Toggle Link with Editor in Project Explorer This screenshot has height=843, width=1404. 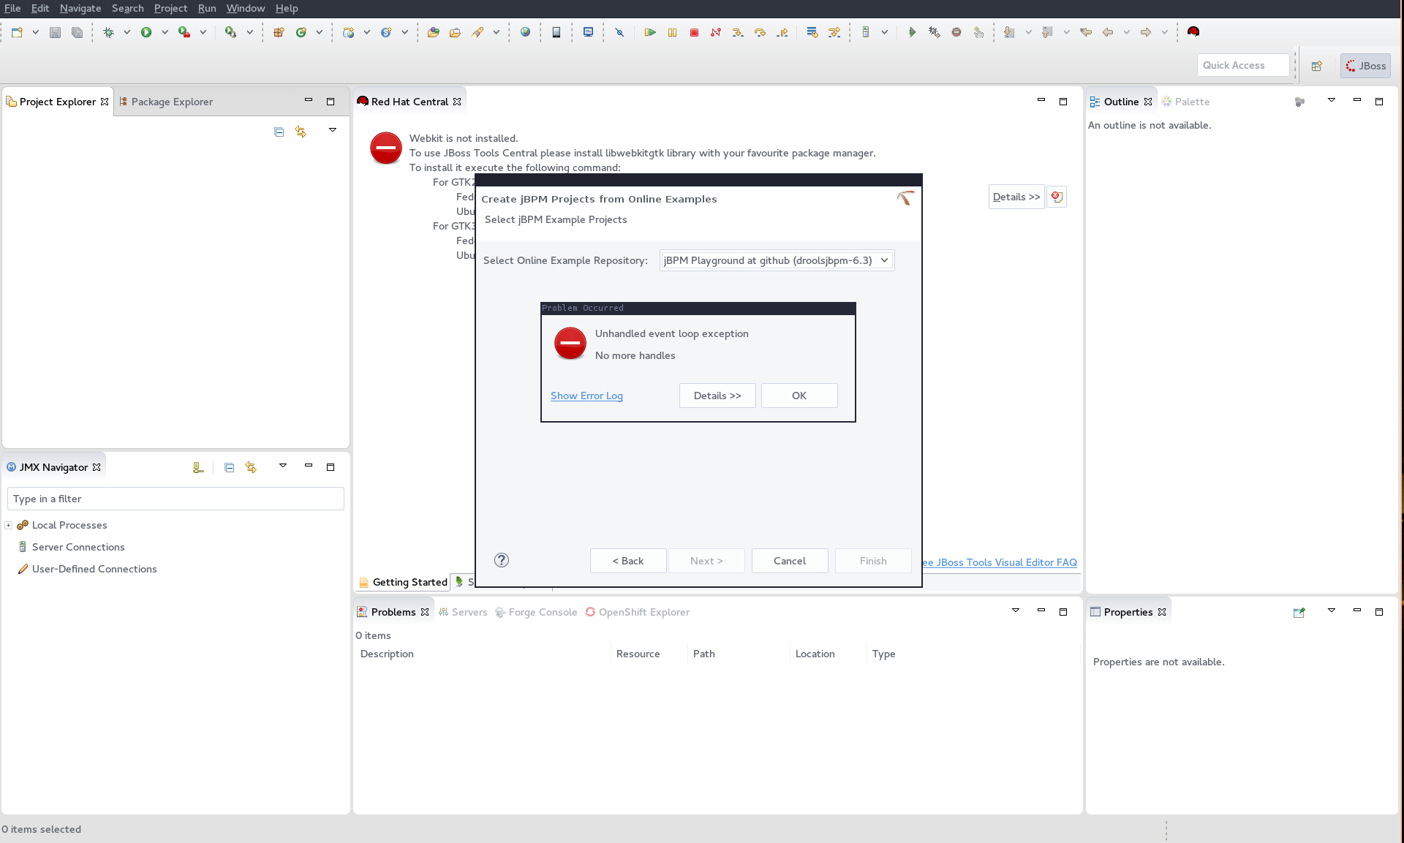point(301,132)
